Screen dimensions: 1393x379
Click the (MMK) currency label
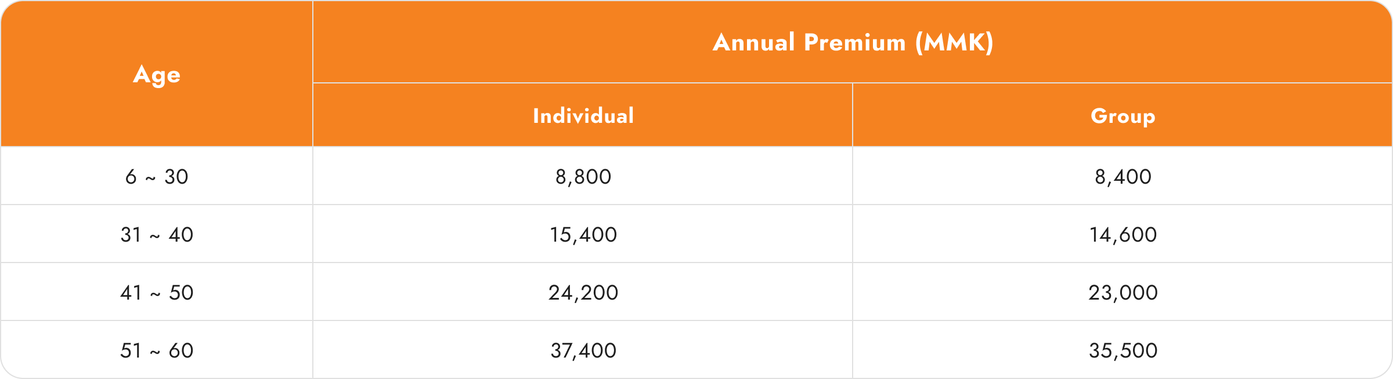[x=955, y=42]
